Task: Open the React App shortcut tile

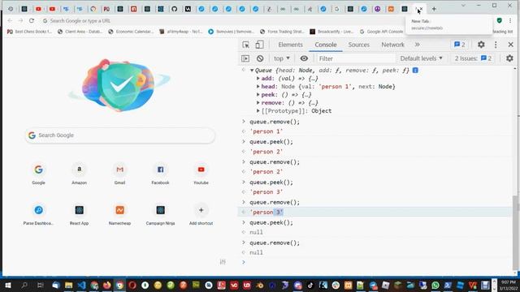Action: click(x=80, y=214)
